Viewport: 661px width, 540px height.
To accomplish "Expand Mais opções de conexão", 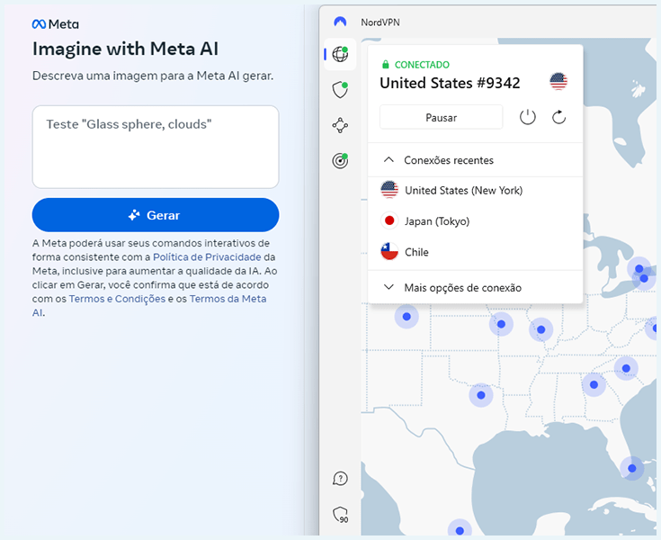I will (475, 287).
